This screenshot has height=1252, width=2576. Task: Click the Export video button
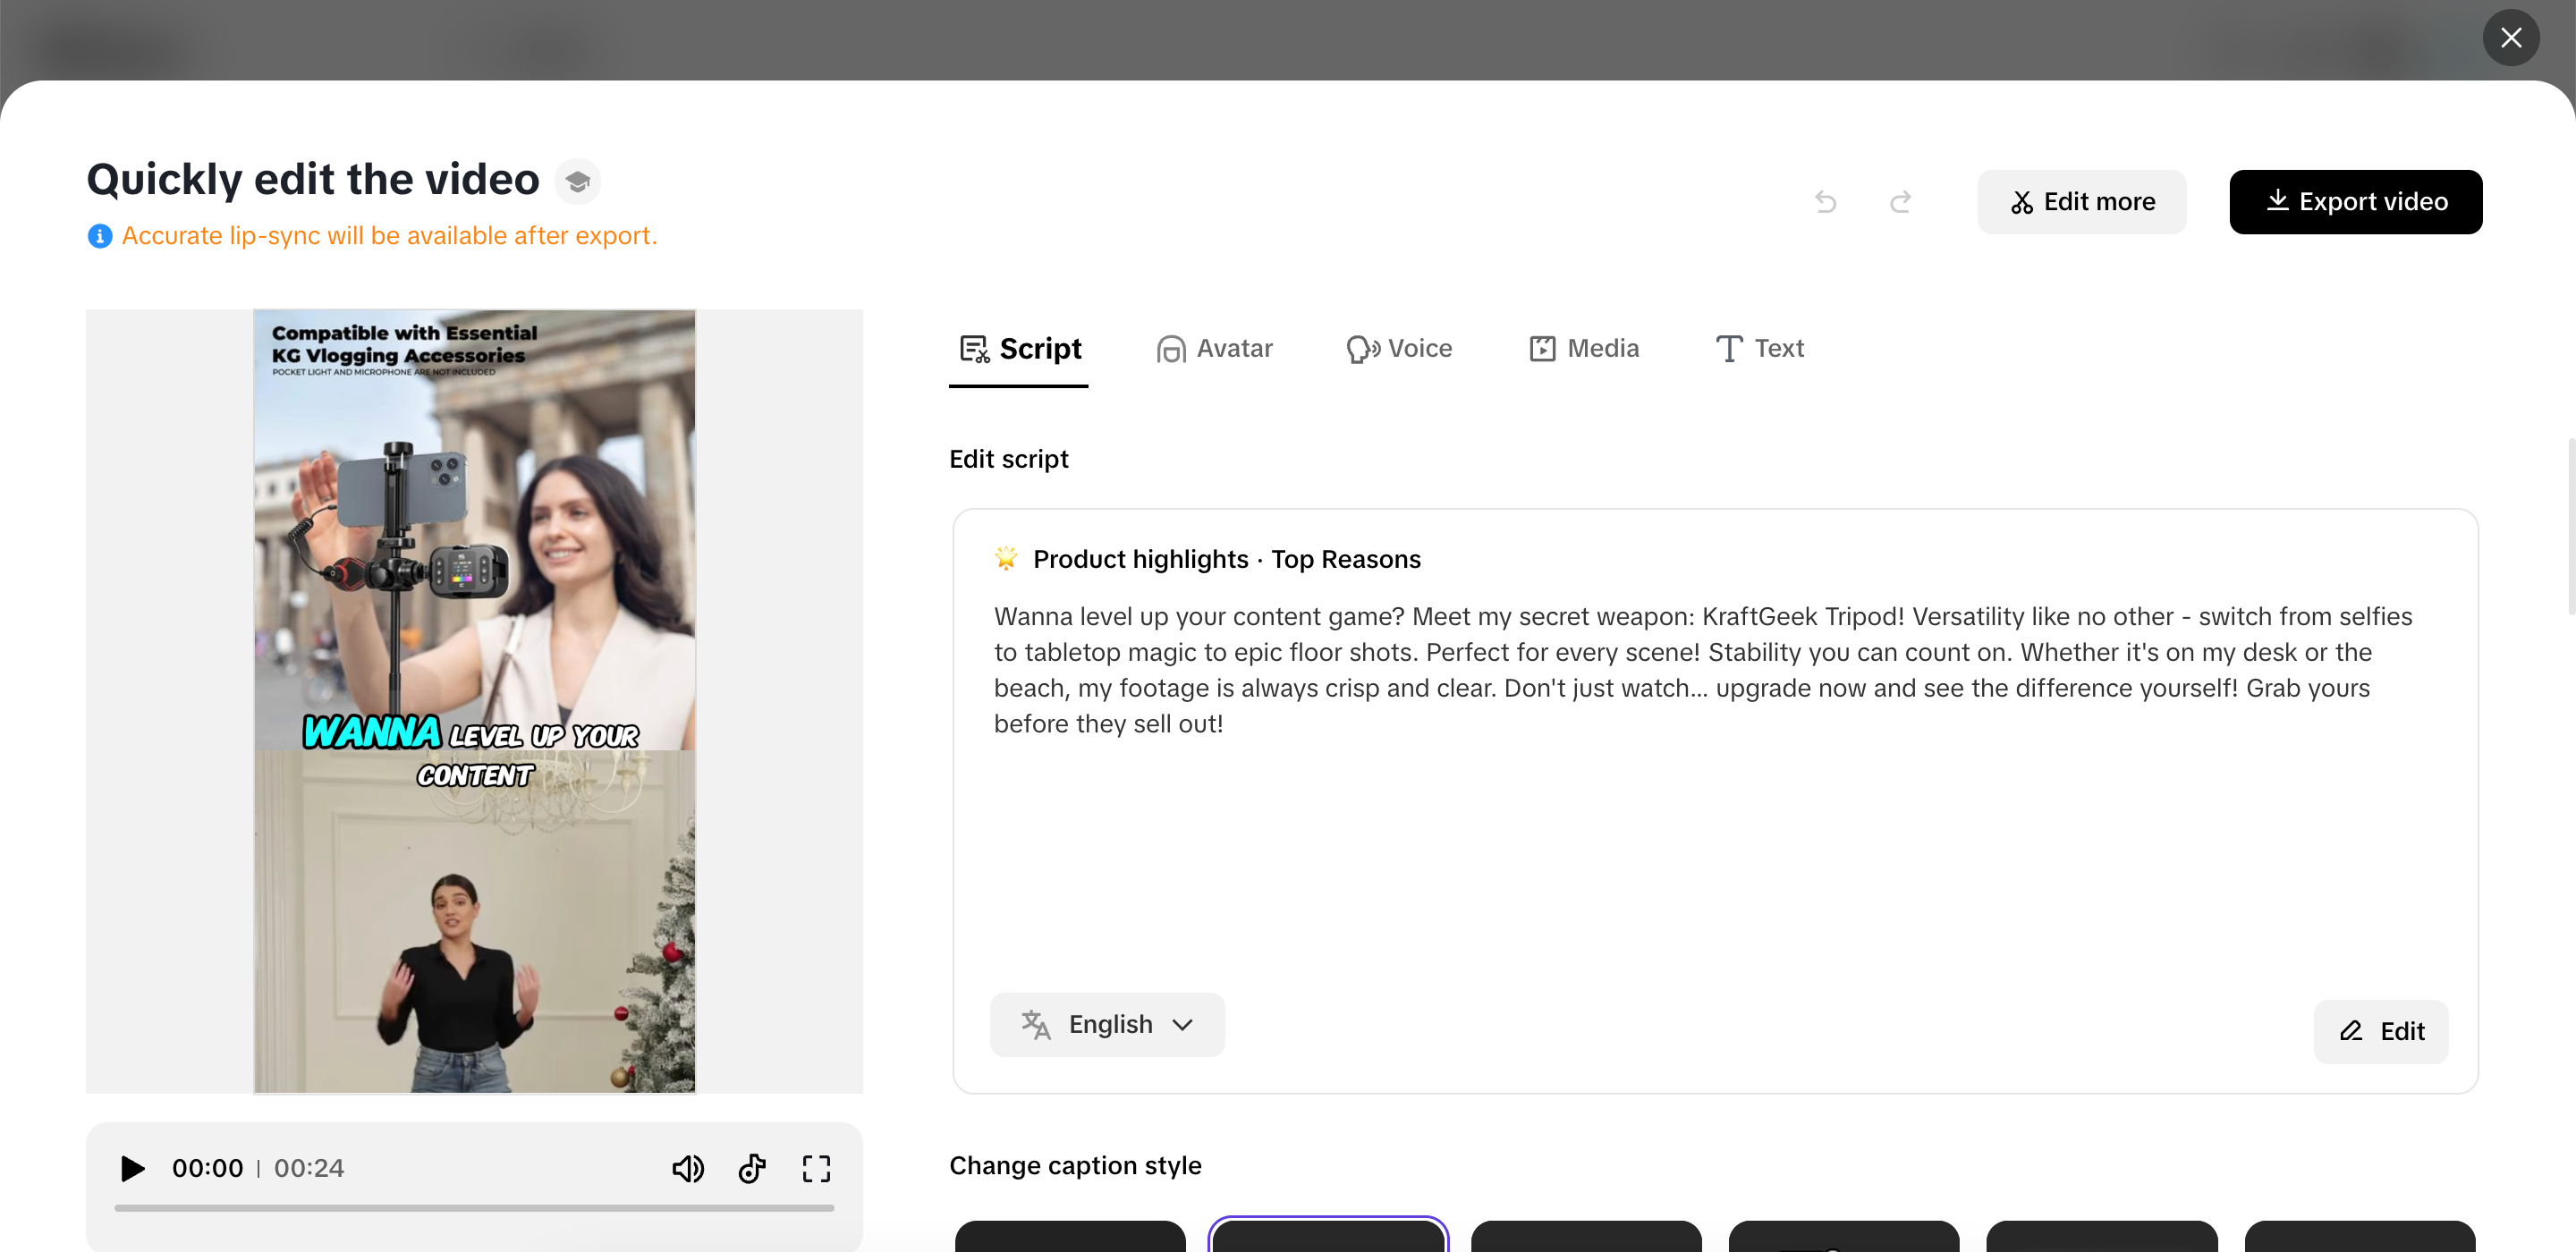[x=2355, y=202]
